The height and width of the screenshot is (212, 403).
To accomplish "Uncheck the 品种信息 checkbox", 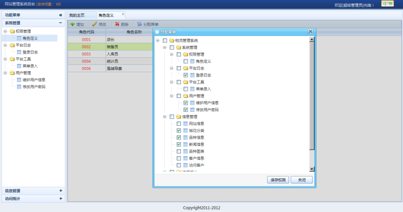I will click(x=179, y=138).
